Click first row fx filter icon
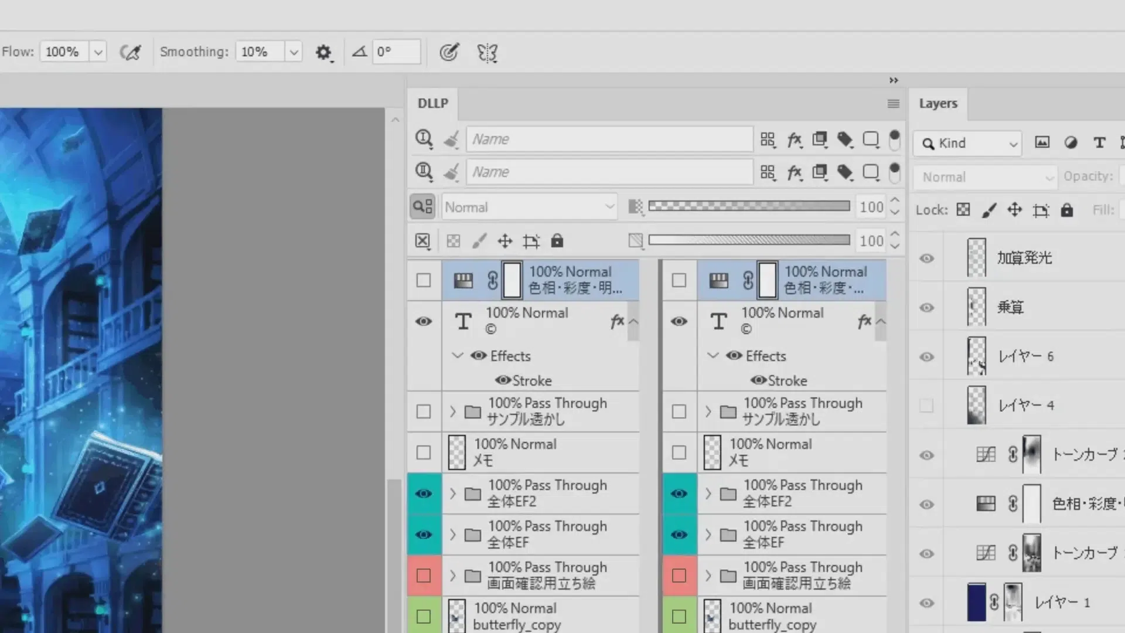Image resolution: width=1125 pixels, height=633 pixels. [795, 139]
